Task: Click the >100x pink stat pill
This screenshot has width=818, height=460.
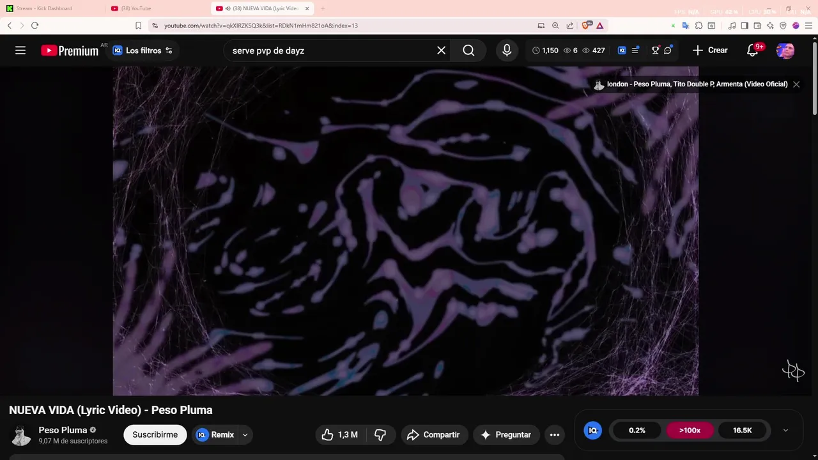Action: [x=690, y=431]
